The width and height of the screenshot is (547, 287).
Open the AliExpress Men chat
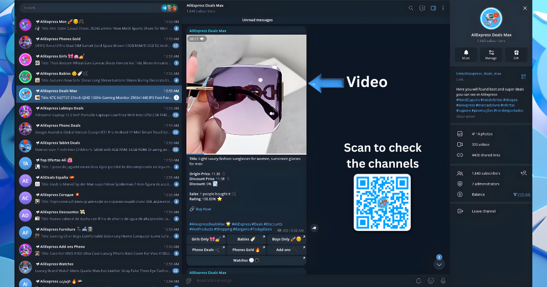99,25
